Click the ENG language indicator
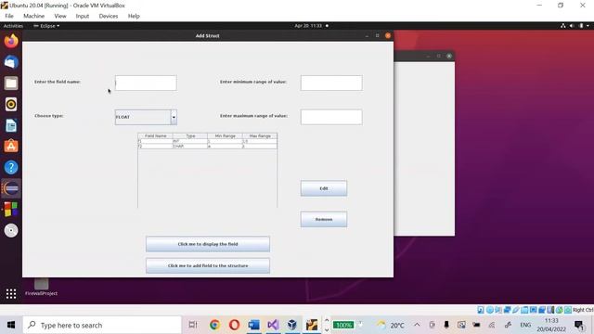This screenshot has height=334, width=594. coord(525,325)
